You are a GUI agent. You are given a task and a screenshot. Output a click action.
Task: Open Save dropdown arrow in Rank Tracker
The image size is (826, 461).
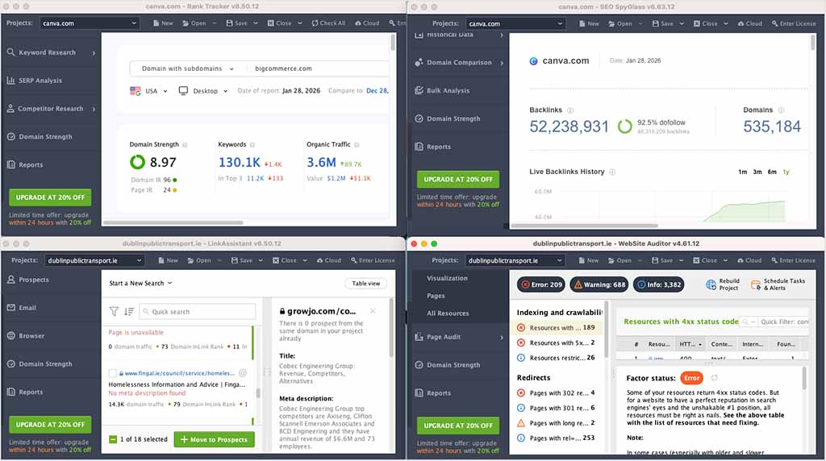(x=256, y=23)
